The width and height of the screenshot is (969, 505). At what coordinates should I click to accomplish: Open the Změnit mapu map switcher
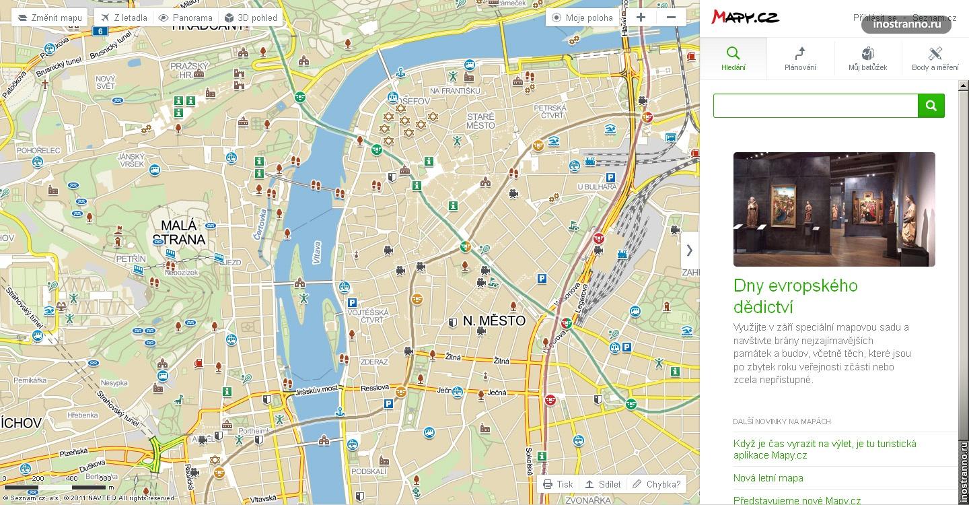(x=50, y=18)
